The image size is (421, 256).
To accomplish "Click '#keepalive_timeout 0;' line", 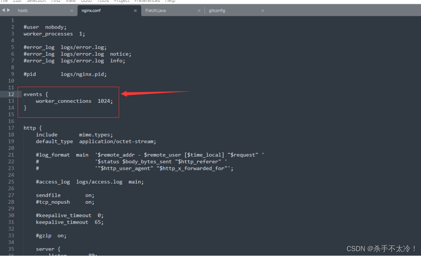I will [x=69, y=216].
